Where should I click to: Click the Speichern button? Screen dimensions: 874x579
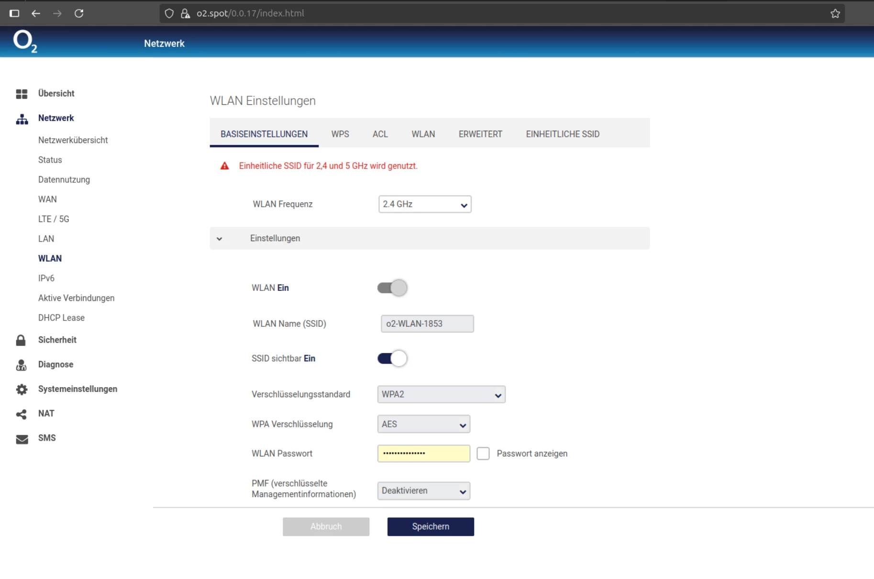[431, 526]
